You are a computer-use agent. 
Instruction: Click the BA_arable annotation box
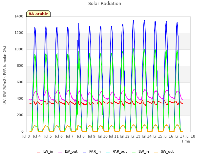pos(38,13)
